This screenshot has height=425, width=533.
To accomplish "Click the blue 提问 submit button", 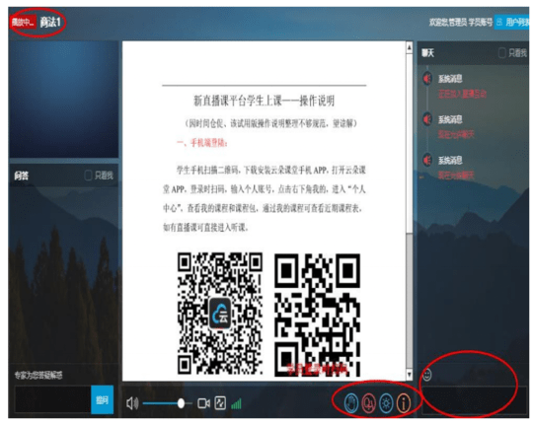I will (x=103, y=399).
